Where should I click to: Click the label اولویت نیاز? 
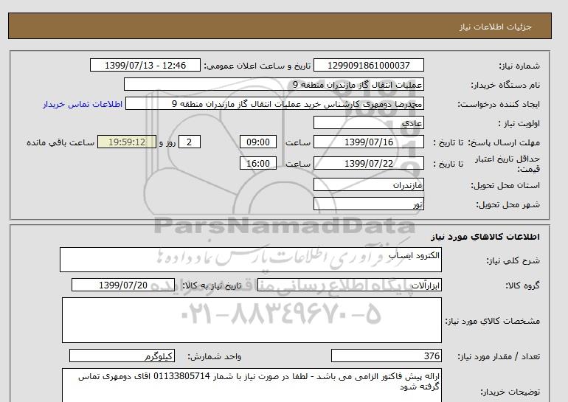coord(519,123)
